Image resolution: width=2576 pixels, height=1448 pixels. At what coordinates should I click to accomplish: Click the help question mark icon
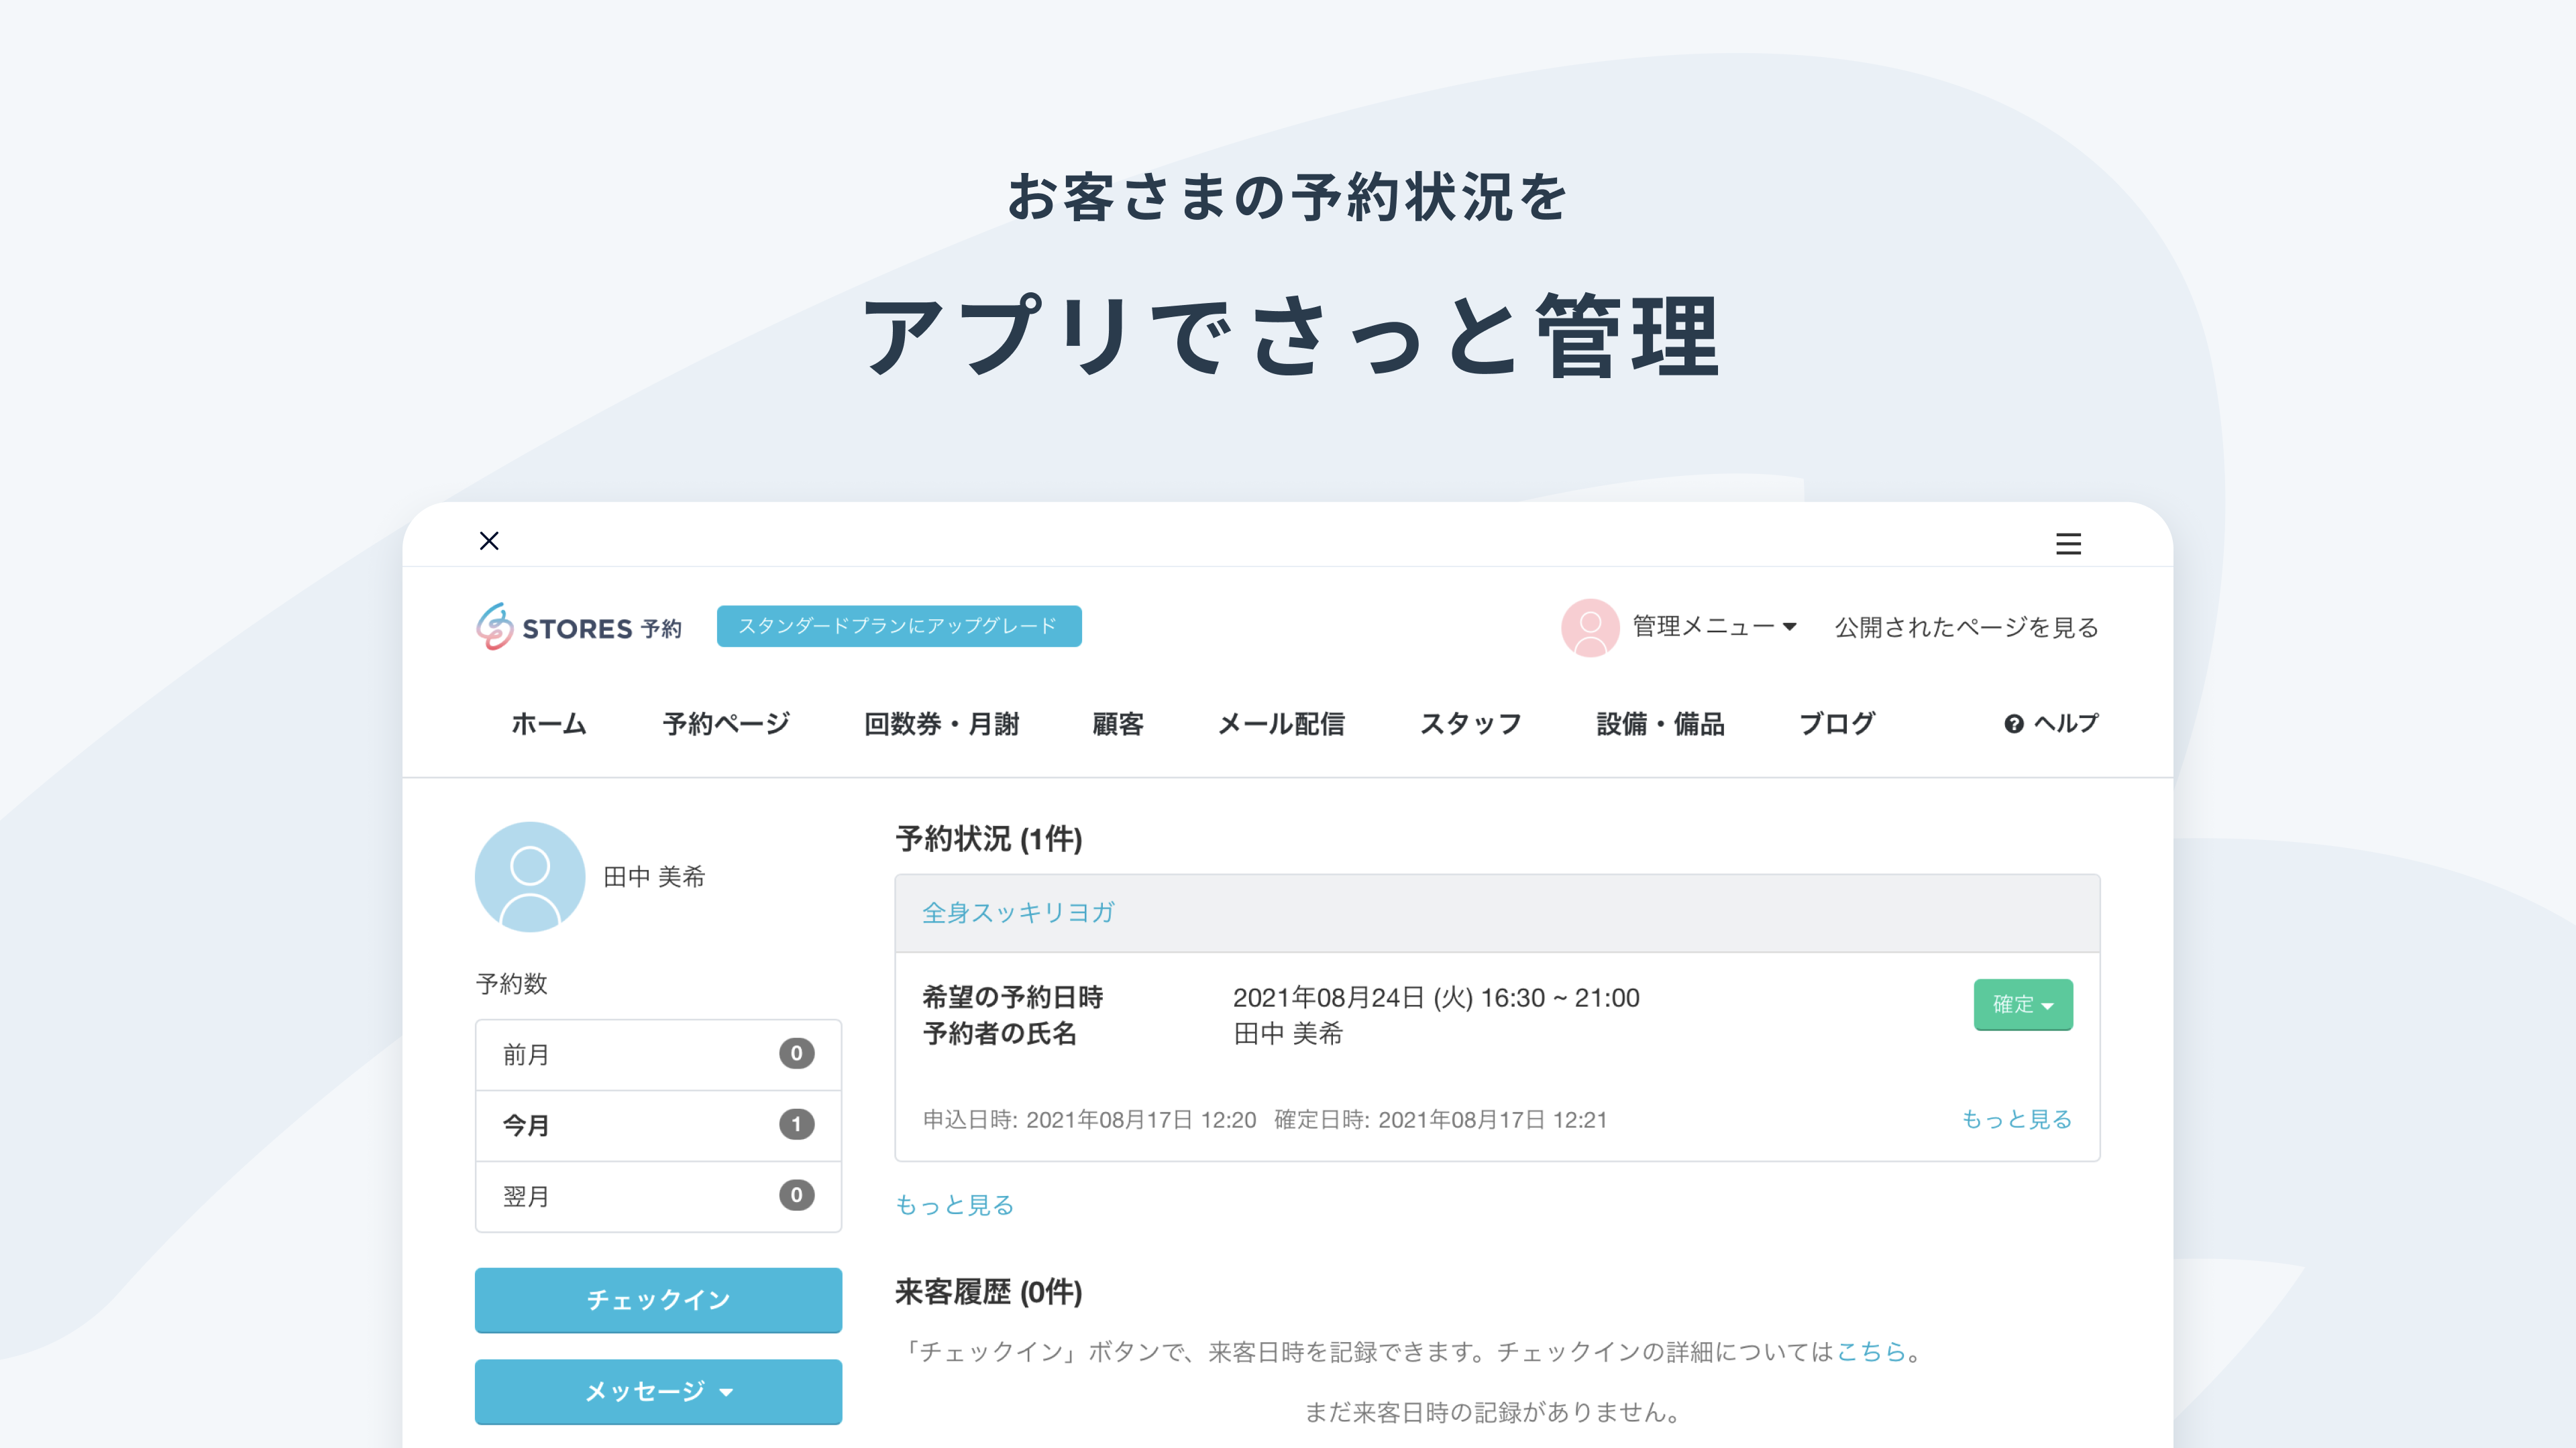tap(2013, 723)
